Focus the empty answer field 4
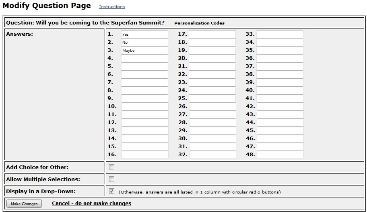 click(x=144, y=58)
